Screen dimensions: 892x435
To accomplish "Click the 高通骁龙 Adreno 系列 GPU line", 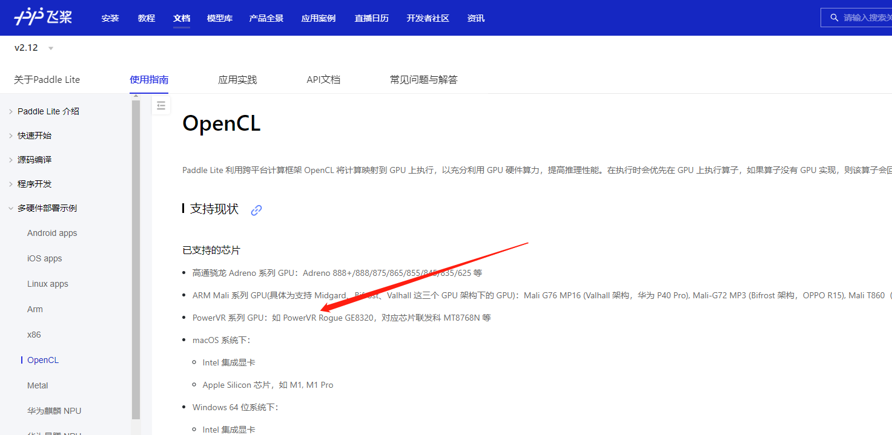I will 337,273.
